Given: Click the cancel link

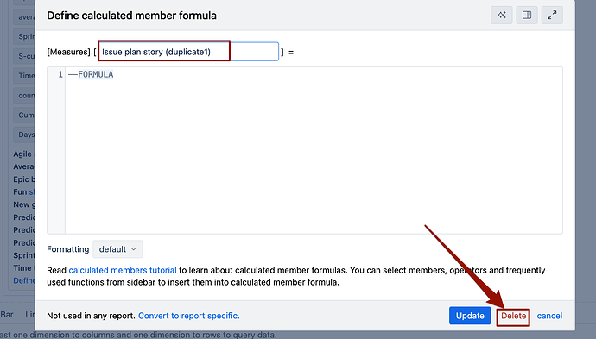Looking at the screenshot, I should [549, 316].
